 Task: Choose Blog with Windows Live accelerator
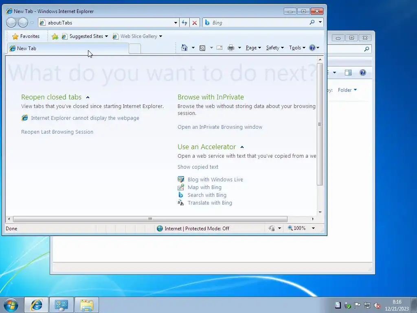point(215,180)
